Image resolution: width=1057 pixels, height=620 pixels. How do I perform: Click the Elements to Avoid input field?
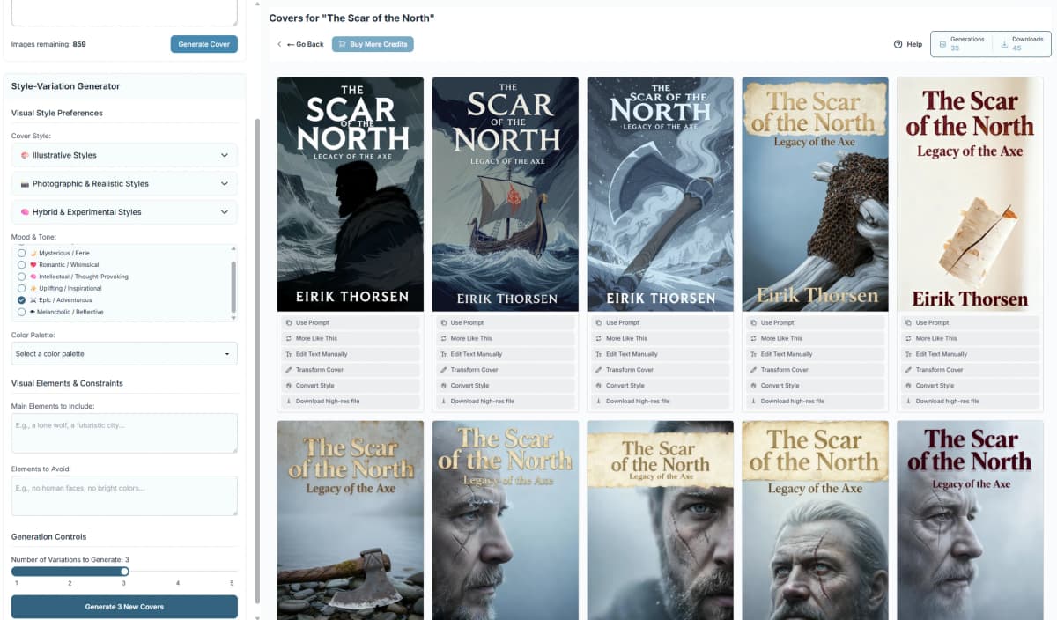click(x=123, y=495)
